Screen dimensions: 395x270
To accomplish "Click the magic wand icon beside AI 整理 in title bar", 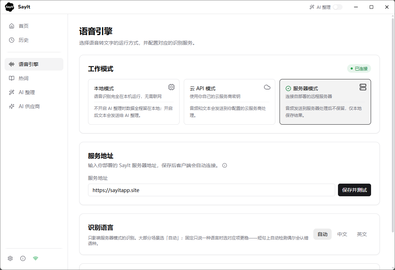I will 312,7.
